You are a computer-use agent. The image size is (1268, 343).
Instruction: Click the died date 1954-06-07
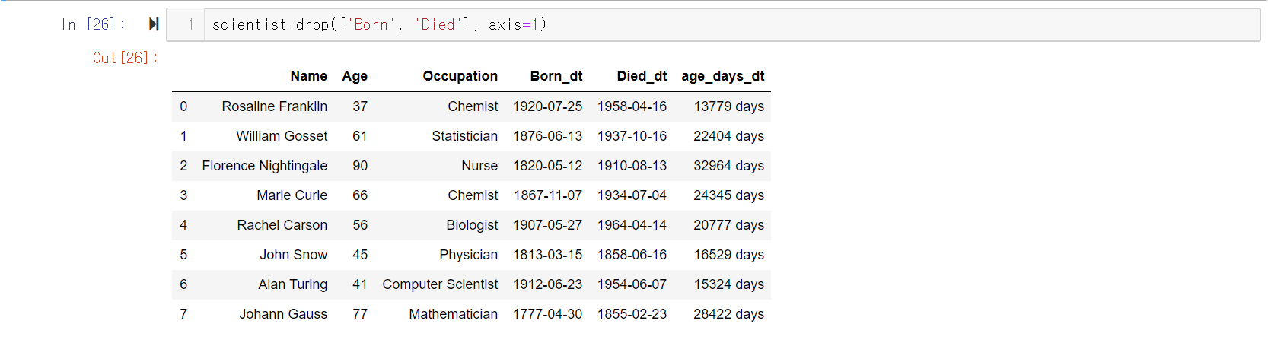[632, 284]
